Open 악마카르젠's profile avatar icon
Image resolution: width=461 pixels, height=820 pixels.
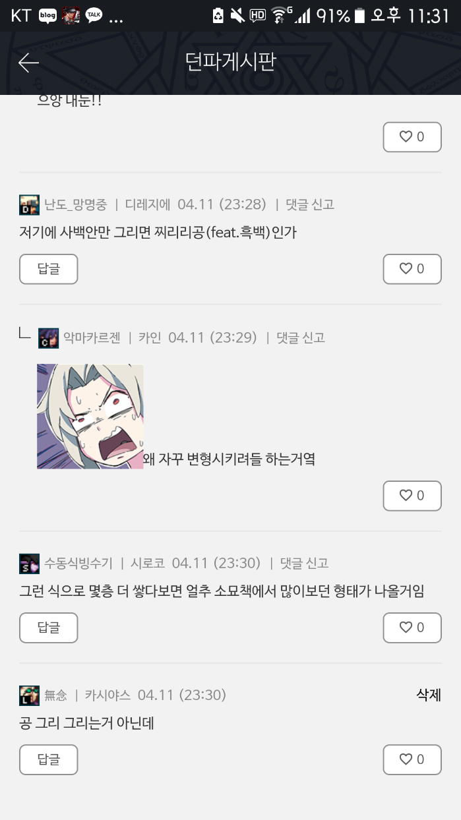pyautogui.click(x=49, y=338)
